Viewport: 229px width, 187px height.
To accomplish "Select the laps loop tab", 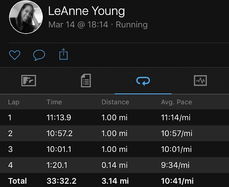I will [x=143, y=80].
